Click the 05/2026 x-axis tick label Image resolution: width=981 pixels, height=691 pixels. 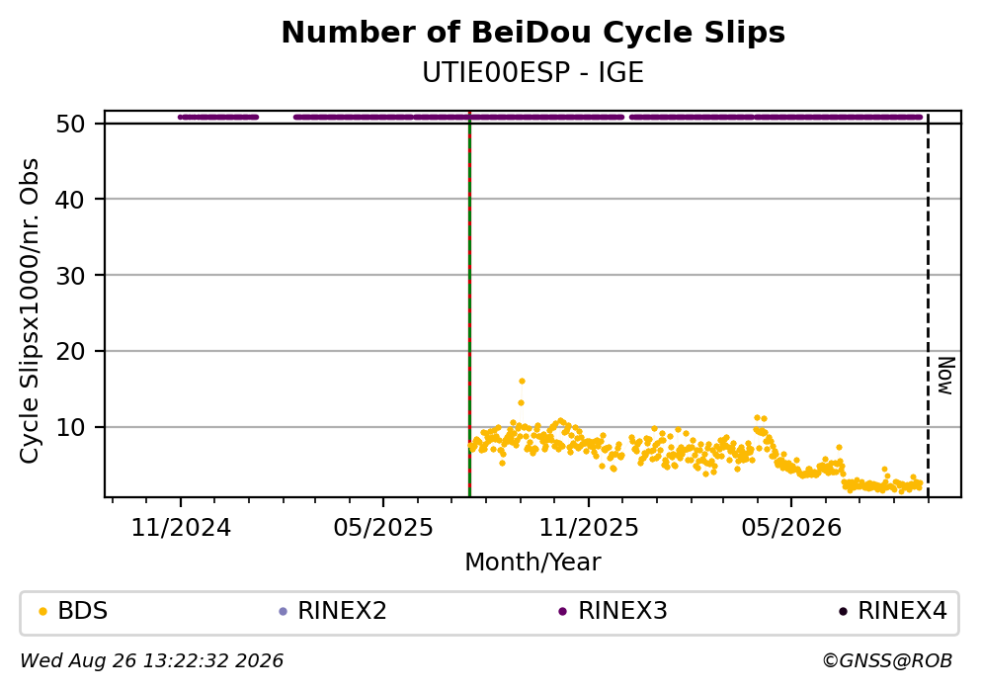tap(791, 528)
